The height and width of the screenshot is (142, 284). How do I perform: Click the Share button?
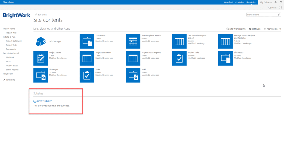(272, 8)
